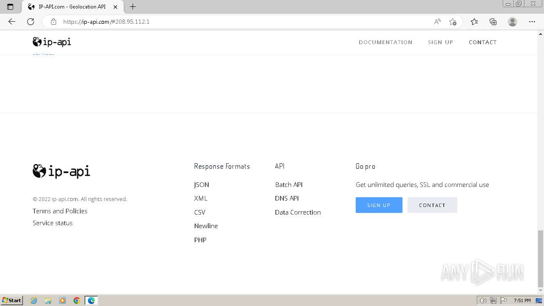
Task: Open the PHP response format link
Action: [200, 240]
